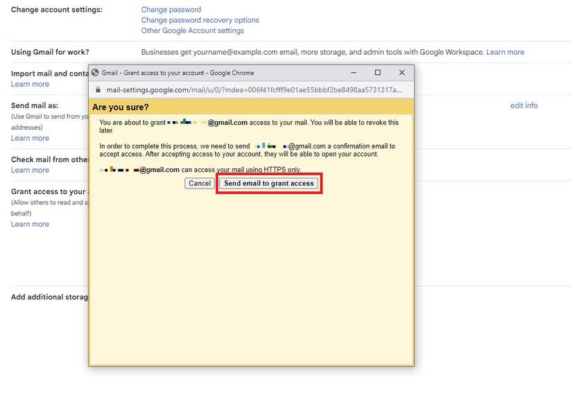
Task: Click Learn more under Grant access to your account
Action: point(30,225)
